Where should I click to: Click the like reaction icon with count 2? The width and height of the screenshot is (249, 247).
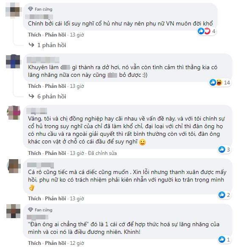coord(222,195)
